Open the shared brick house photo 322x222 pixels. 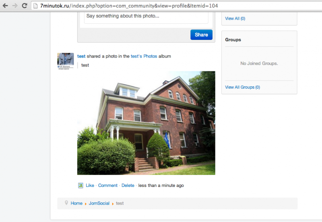[x=146, y=123]
